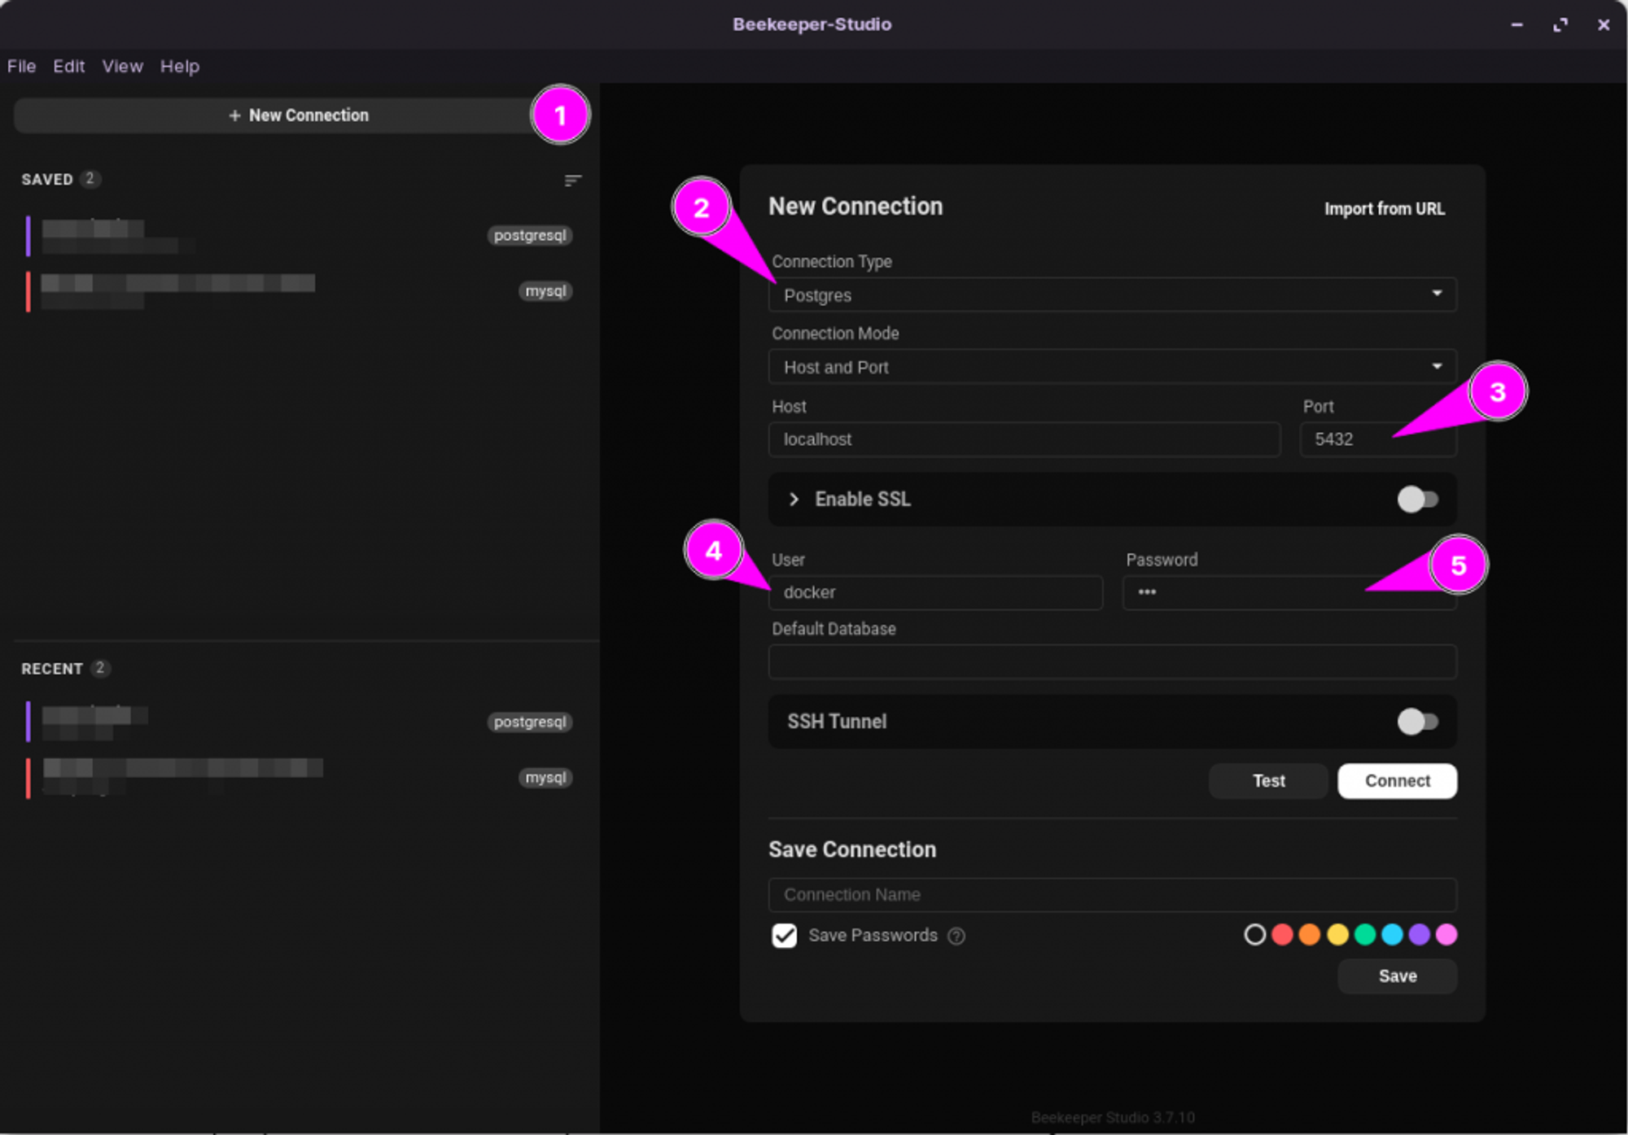Uncheck the Save Passwords checkbox

784,936
